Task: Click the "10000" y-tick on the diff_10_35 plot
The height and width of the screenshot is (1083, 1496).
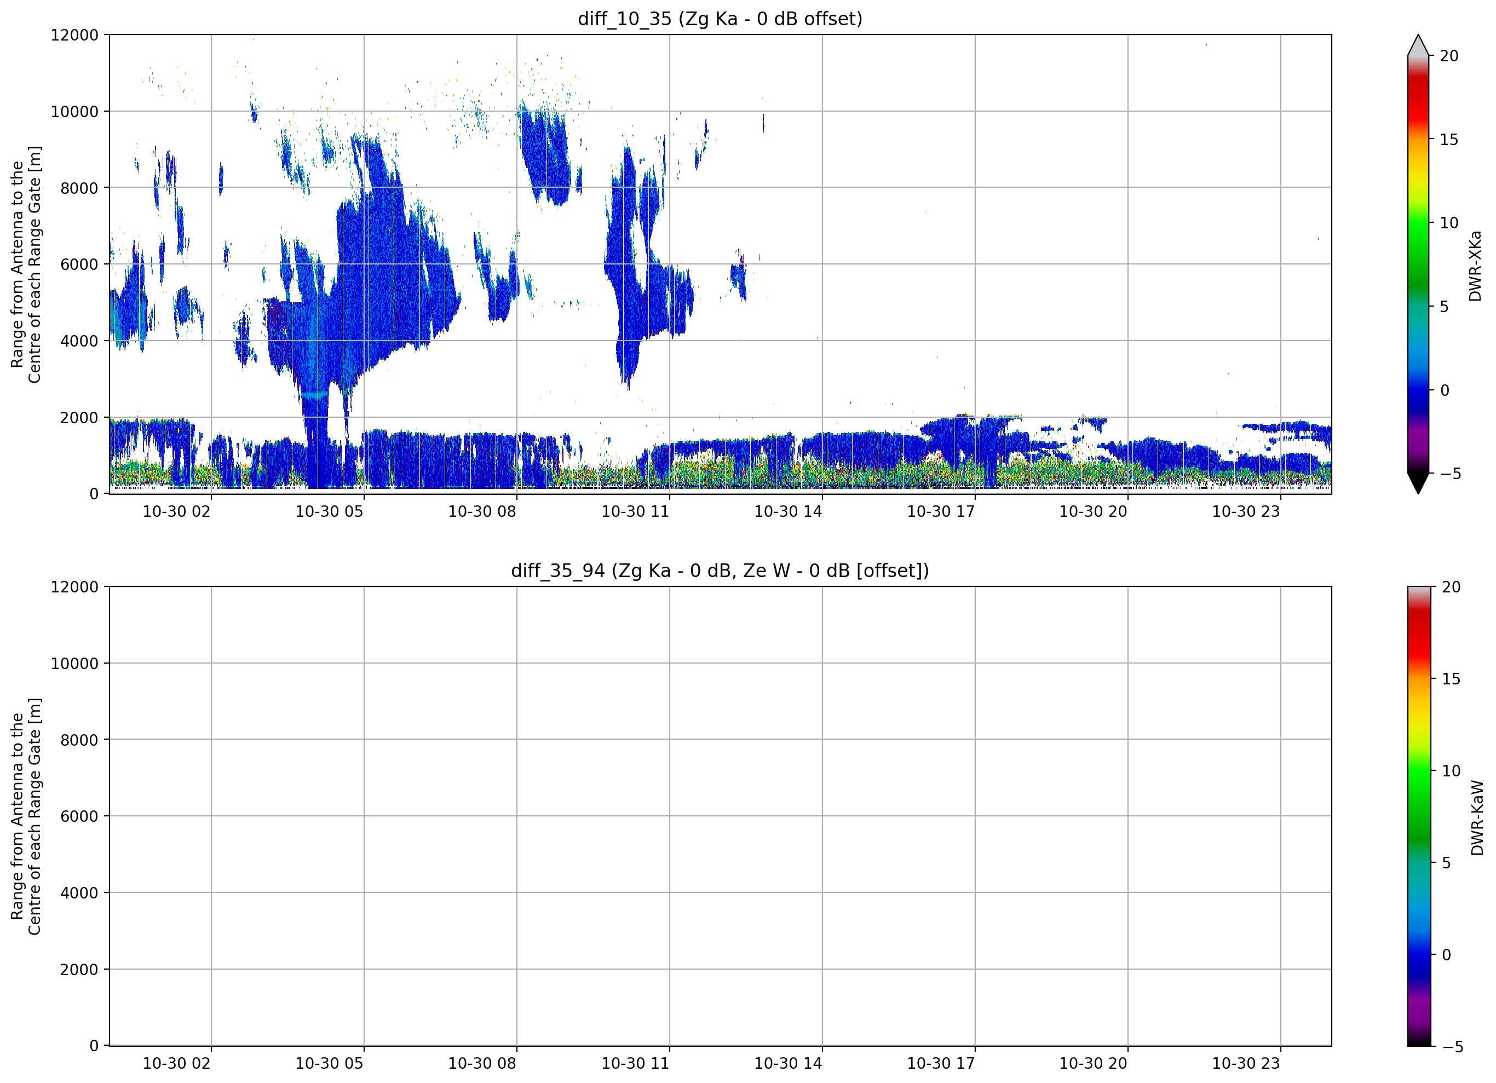Action: (x=74, y=112)
